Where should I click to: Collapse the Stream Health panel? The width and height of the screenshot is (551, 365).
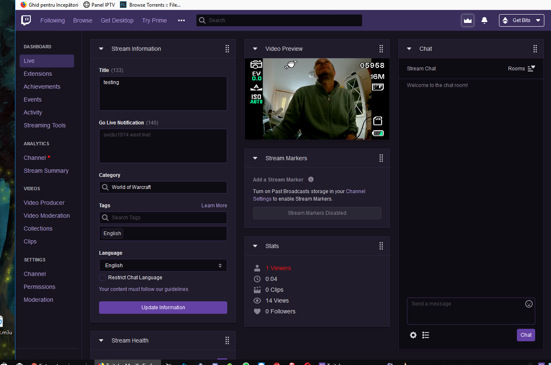[101, 340]
